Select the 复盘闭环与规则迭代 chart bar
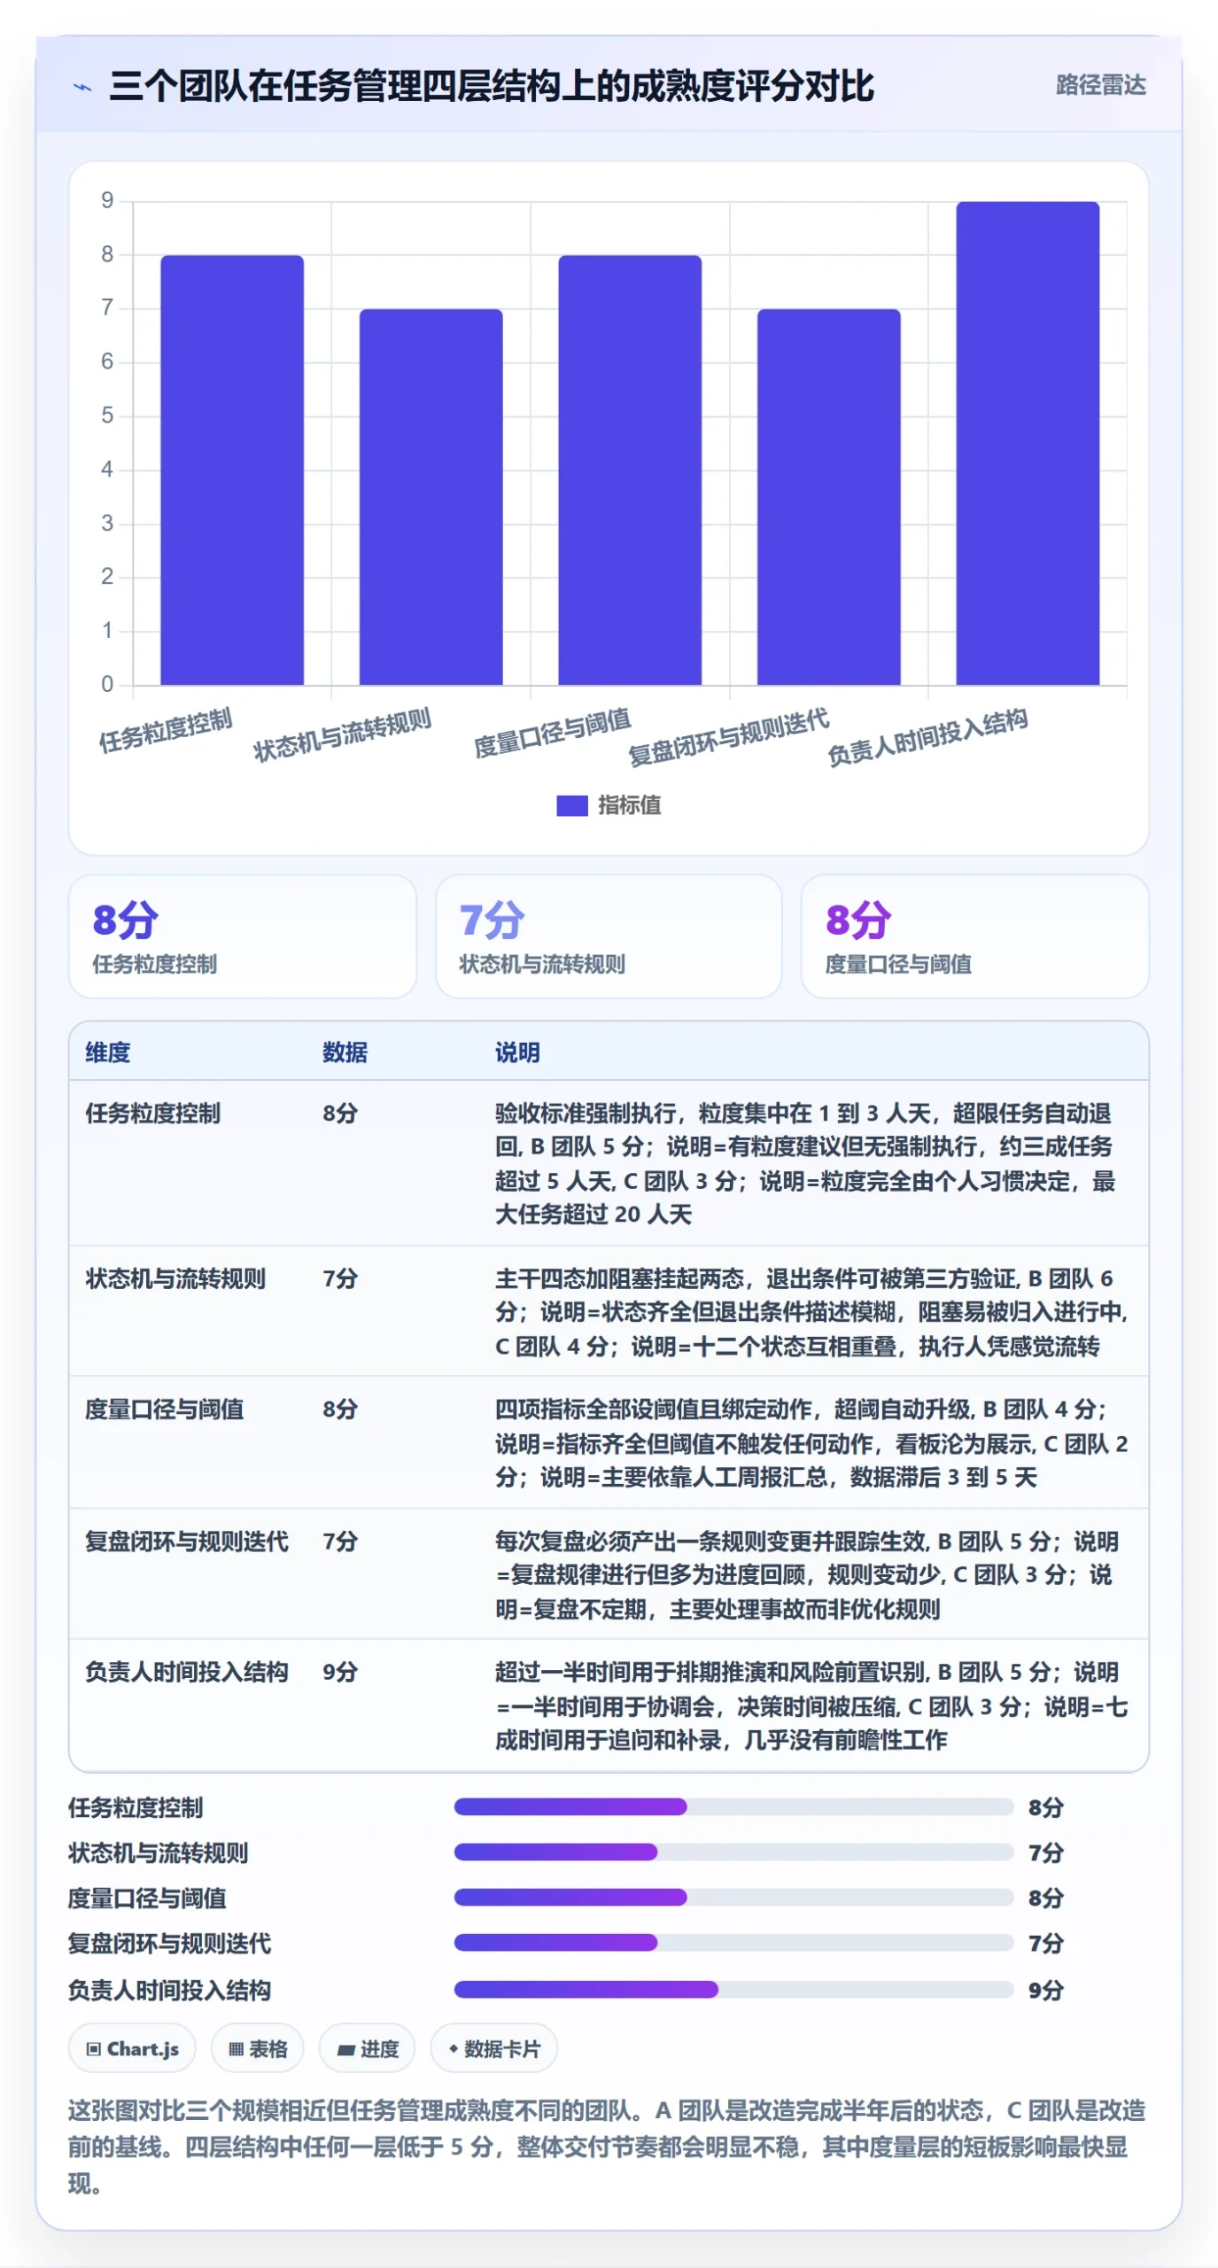The width and height of the screenshot is (1218, 2268). 828,496
